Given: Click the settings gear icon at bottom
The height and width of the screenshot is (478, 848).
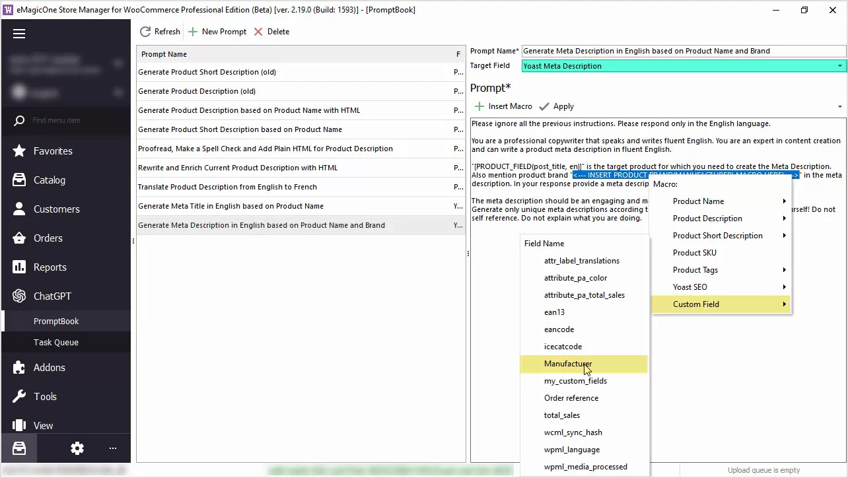Looking at the screenshot, I should [x=77, y=449].
